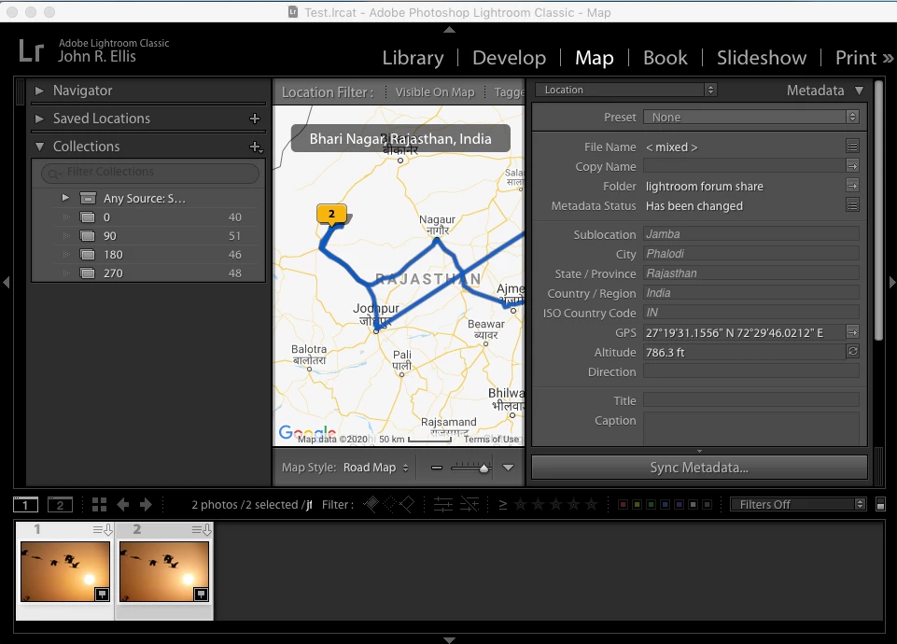Hide top module picker with arrow
The width and height of the screenshot is (897, 644).
click(x=450, y=30)
